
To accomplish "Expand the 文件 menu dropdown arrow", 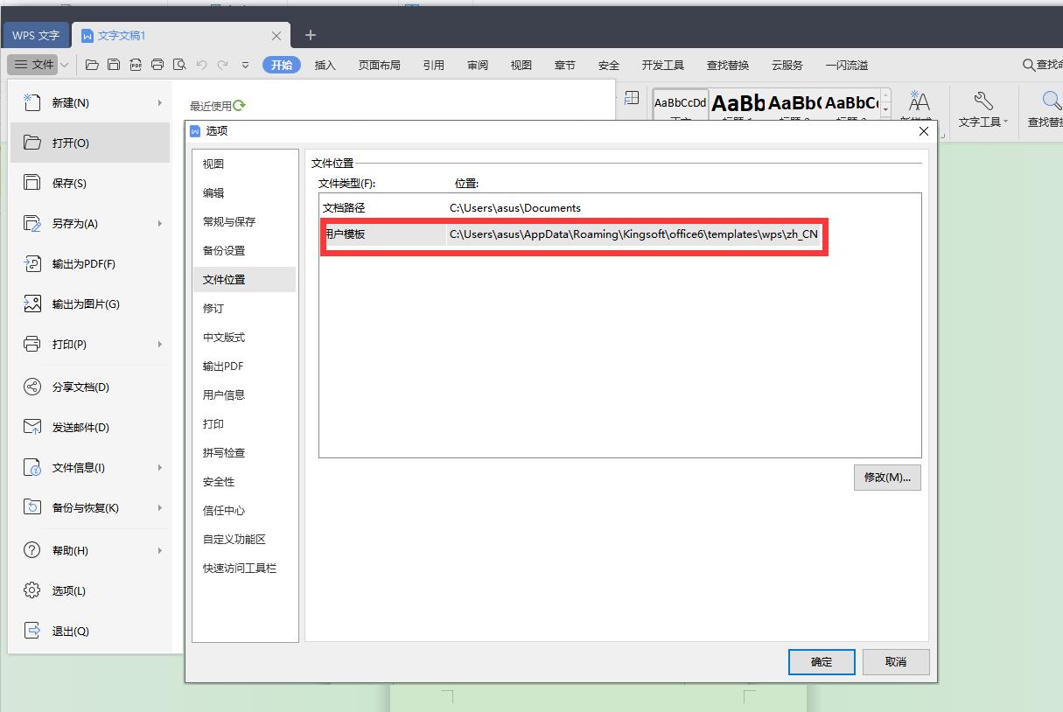I will 63,65.
